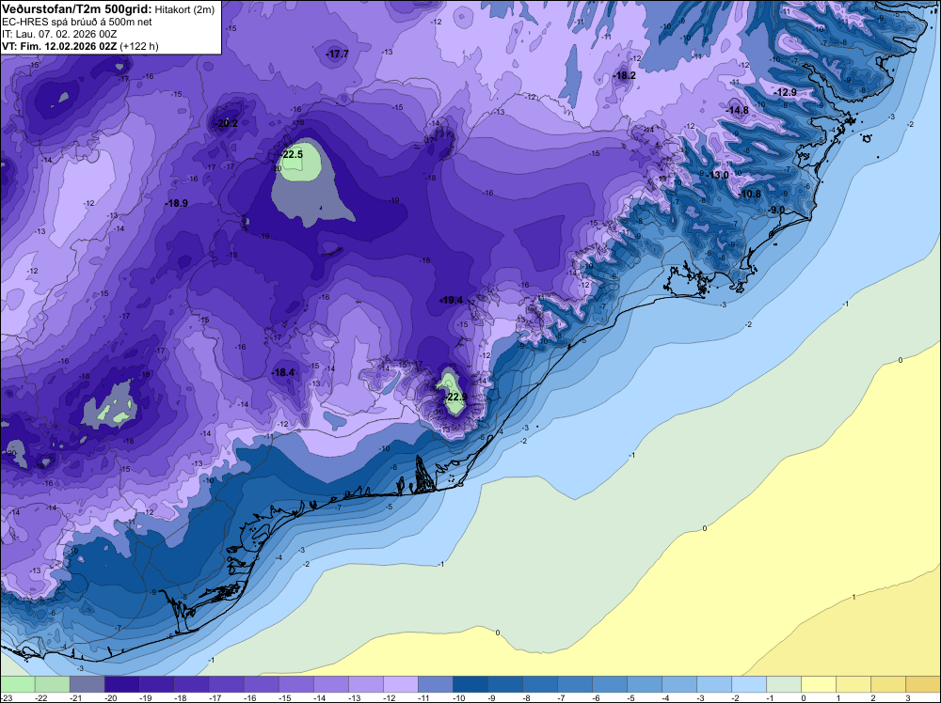Click the bold -18.2 temperature label
Image resolution: width=941 pixels, height=703 pixels.
[624, 75]
